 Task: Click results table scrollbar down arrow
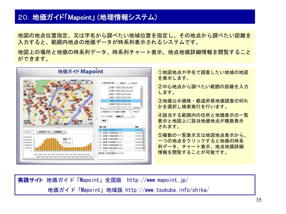click(x=144, y=150)
